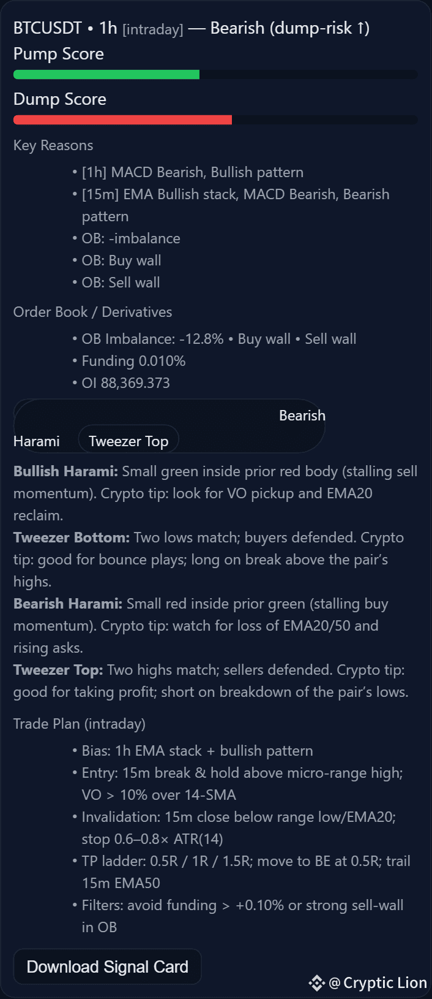Click the Bullish Harami description heading
Screen dimensions: 432x999
click(x=66, y=471)
